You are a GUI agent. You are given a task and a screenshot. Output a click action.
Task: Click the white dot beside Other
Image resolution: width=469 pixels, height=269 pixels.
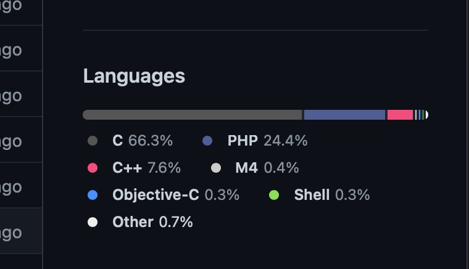(x=93, y=222)
